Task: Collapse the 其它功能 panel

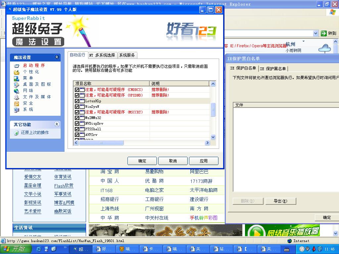Action: (57, 124)
